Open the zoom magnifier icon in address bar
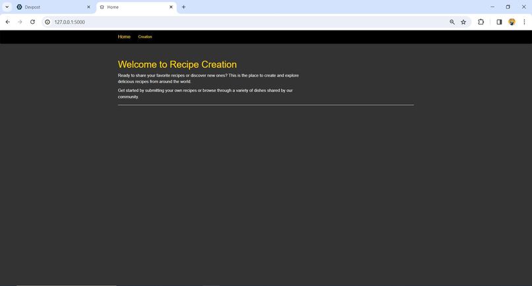 (452, 22)
